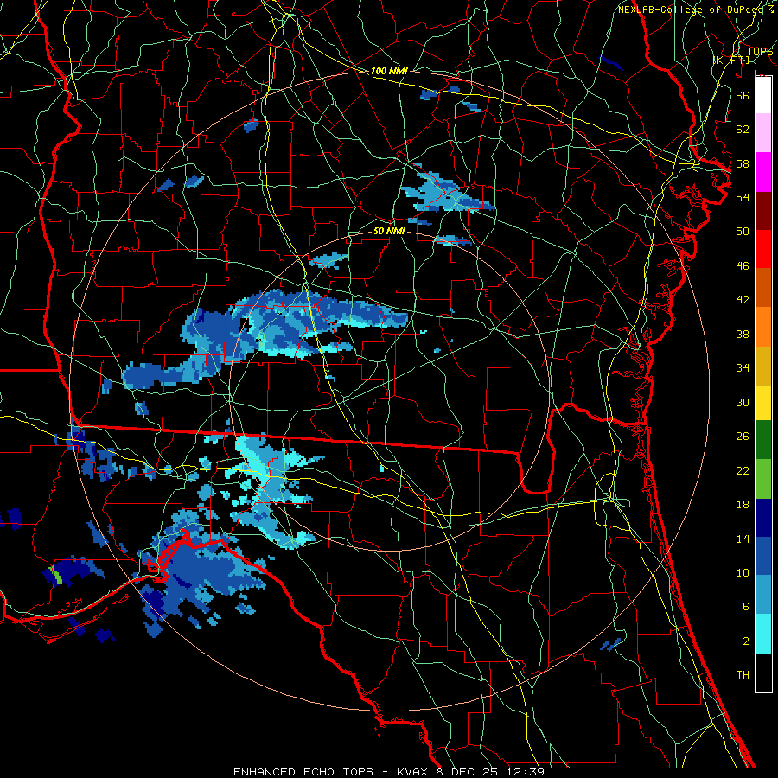Click the "2" scale label

745,641
